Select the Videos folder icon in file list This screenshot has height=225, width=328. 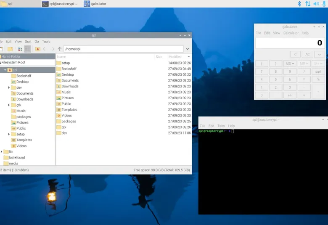(59, 116)
